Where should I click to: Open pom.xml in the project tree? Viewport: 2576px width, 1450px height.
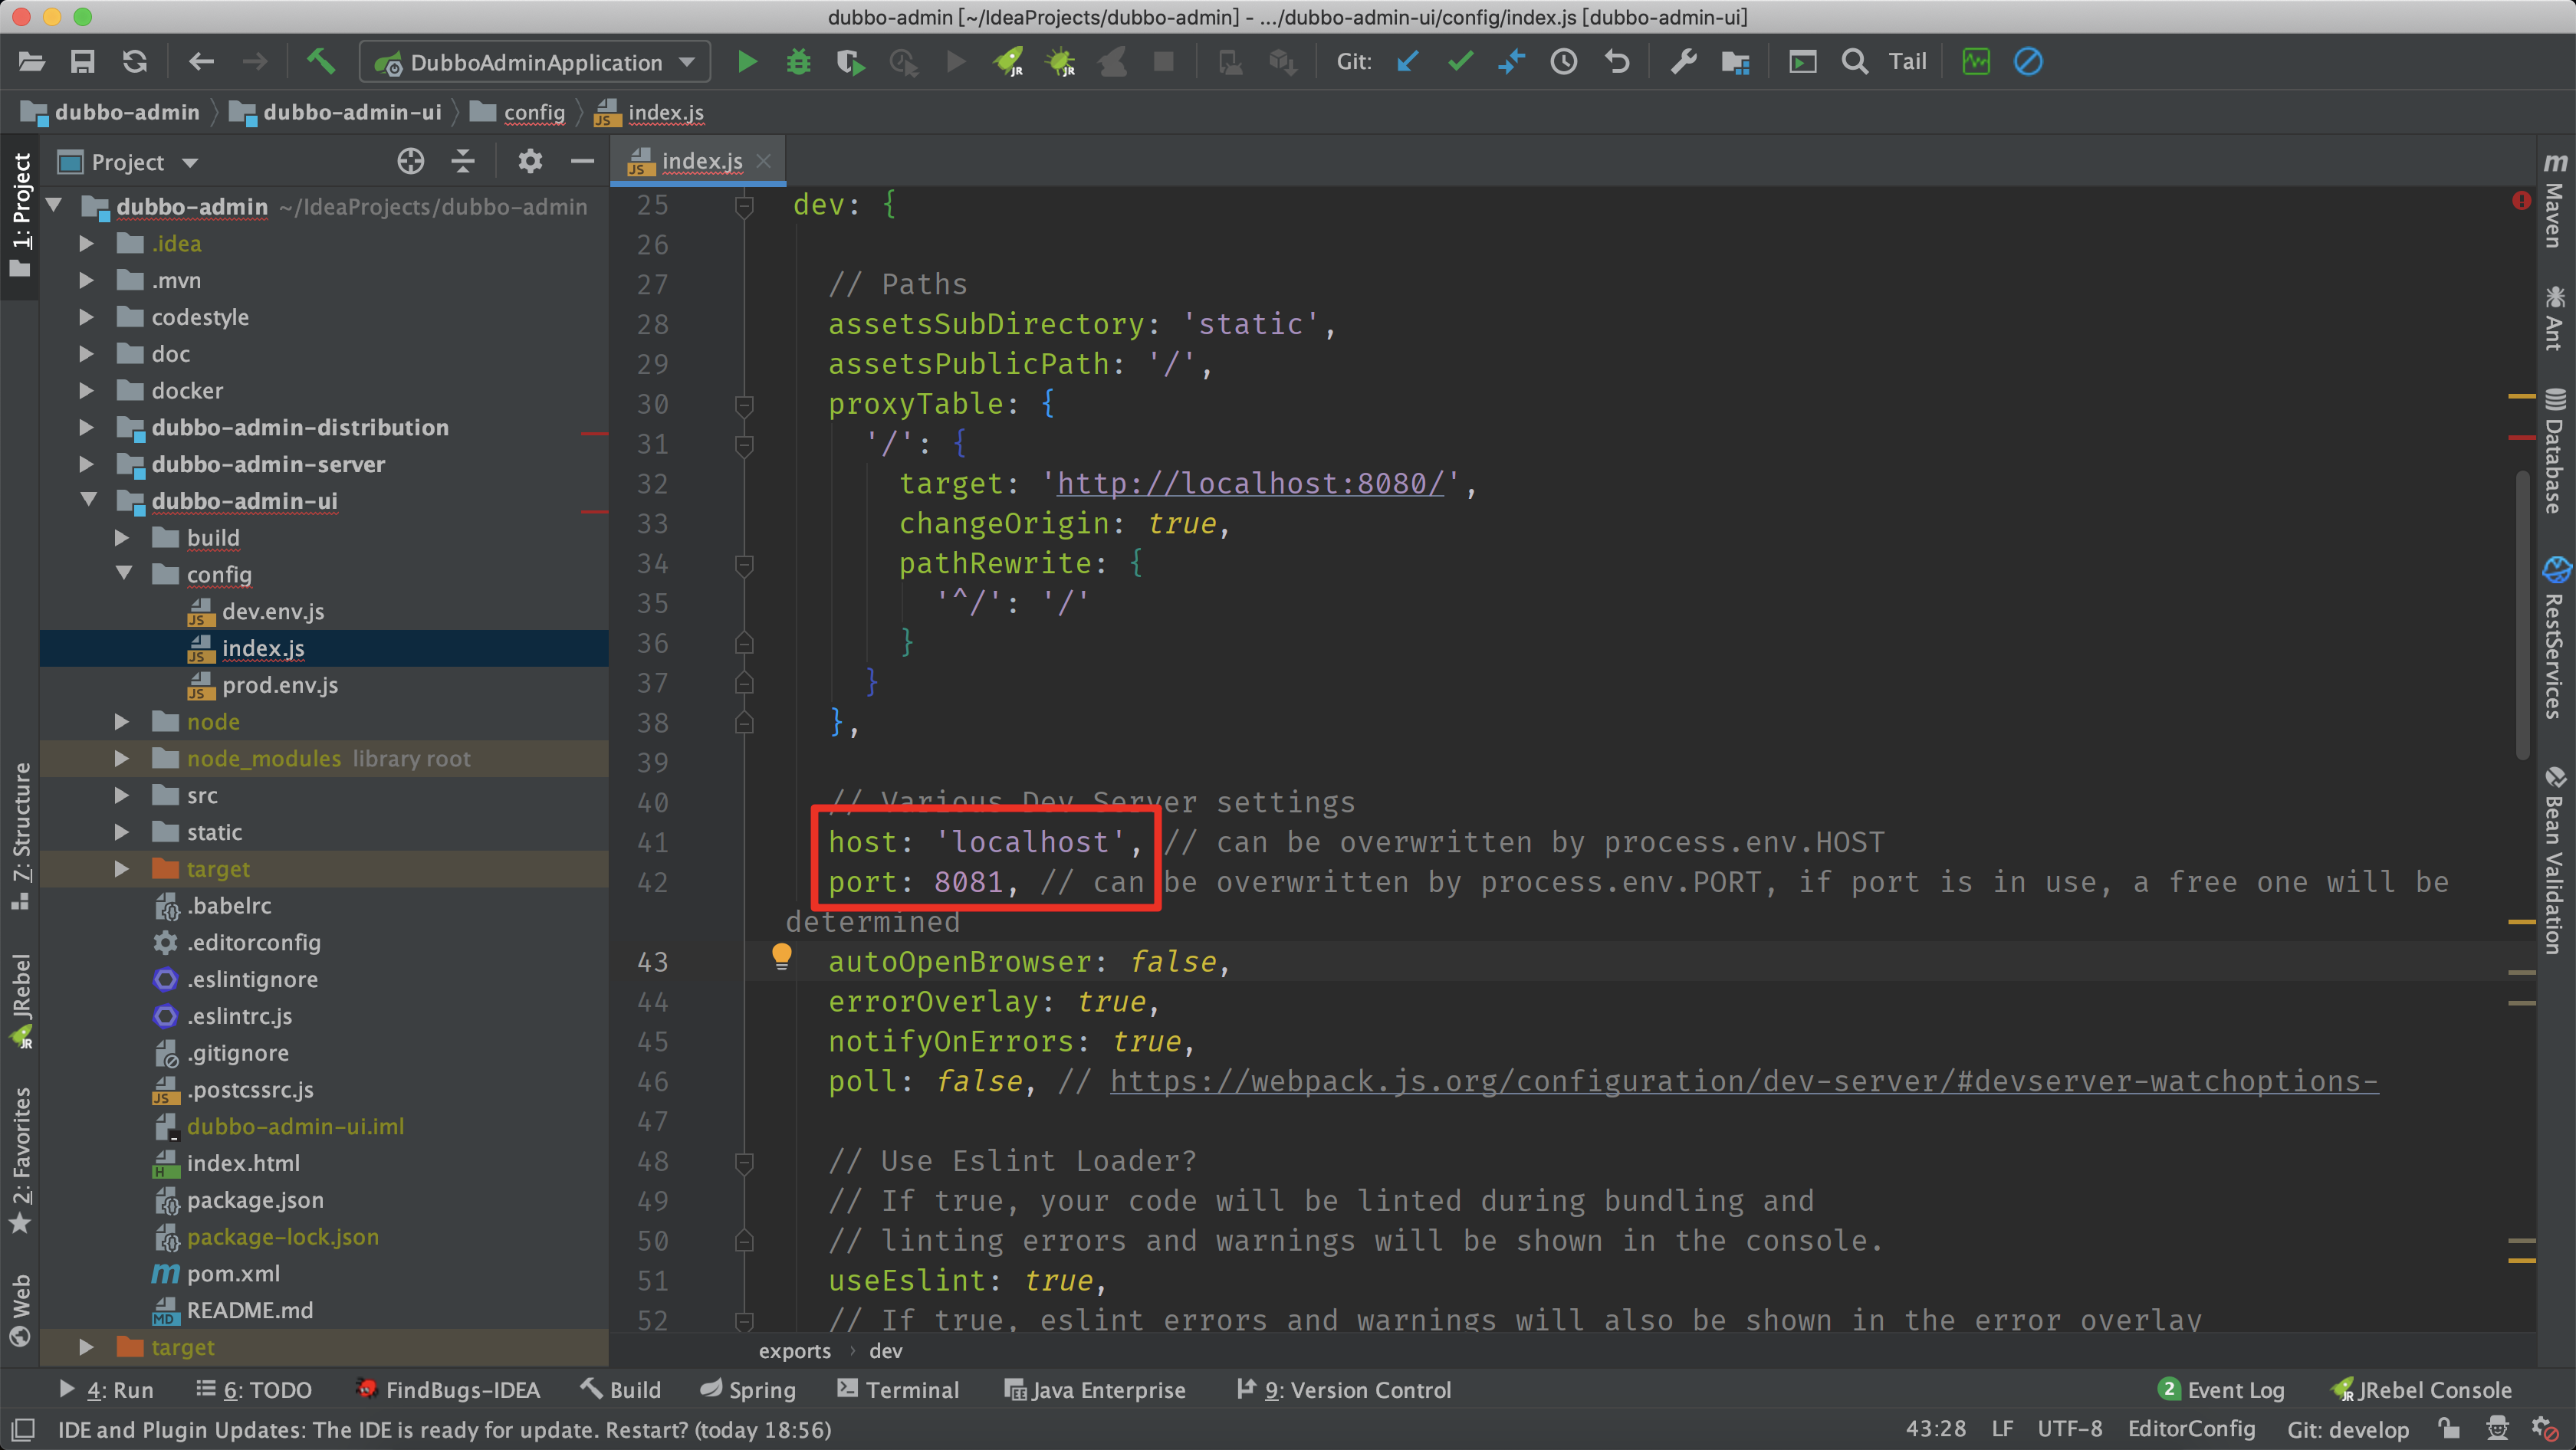[x=233, y=1274]
